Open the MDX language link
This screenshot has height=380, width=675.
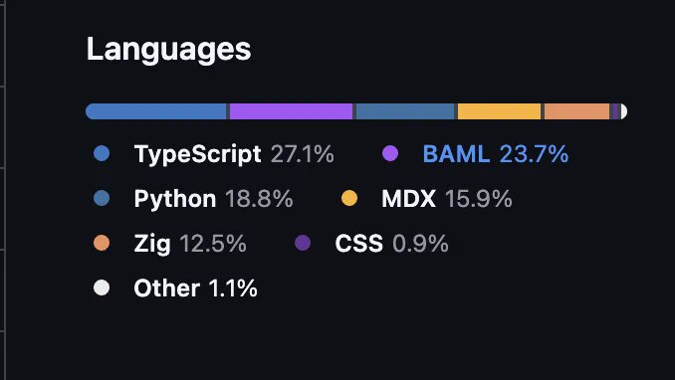coord(427,198)
